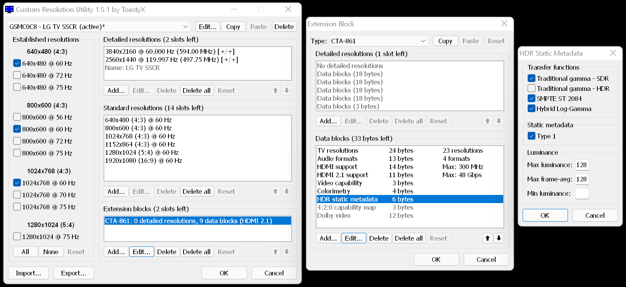Click Edit... for the selected data block
The image size is (626, 287).
coord(353,238)
